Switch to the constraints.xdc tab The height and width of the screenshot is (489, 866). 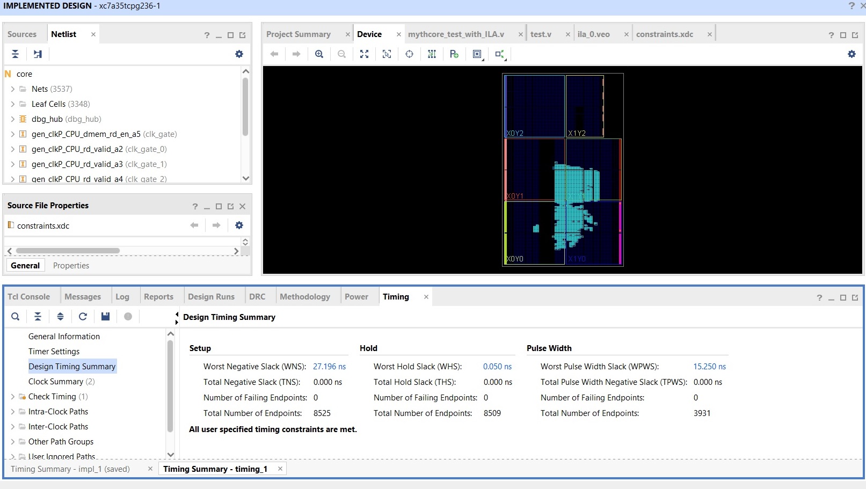point(664,33)
